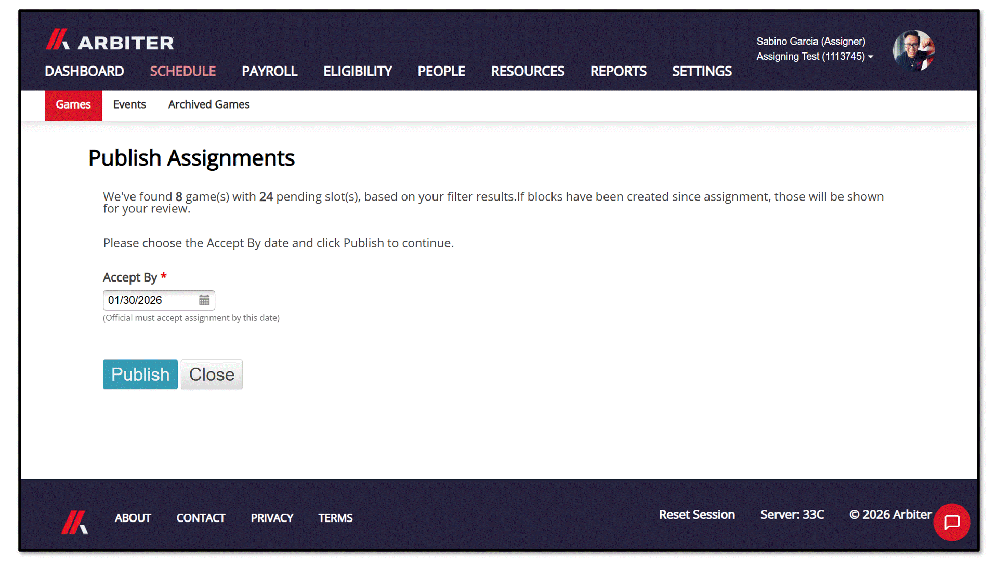Screen dimensions: 998x561
Task: Click the Server: 33C footer text
Action: (x=792, y=515)
